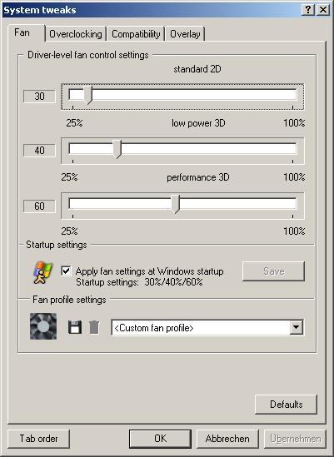The width and height of the screenshot is (334, 457).
Task: Click the performance 3D slider thumb
Action: coord(175,204)
